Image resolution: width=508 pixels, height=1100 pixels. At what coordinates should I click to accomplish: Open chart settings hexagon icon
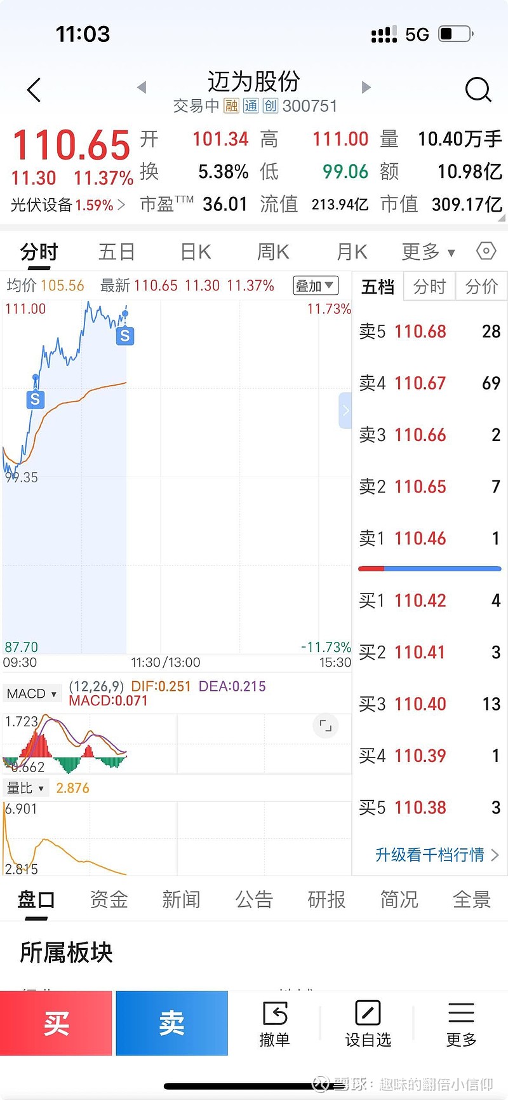tap(486, 251)
